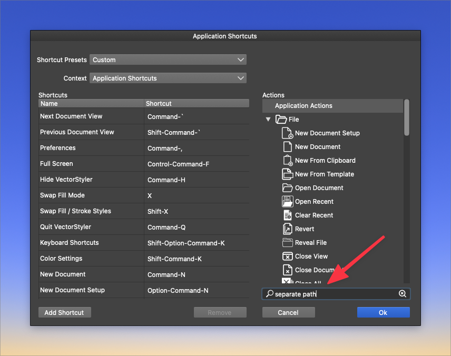Open the Shortcut Presets dropdown
The height and width of the screenshot is (356, 451).
coord(168,60)
